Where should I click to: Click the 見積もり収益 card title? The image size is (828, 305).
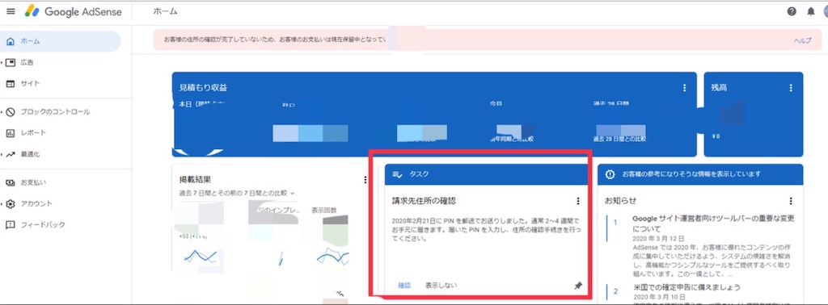tap(203, 88)
